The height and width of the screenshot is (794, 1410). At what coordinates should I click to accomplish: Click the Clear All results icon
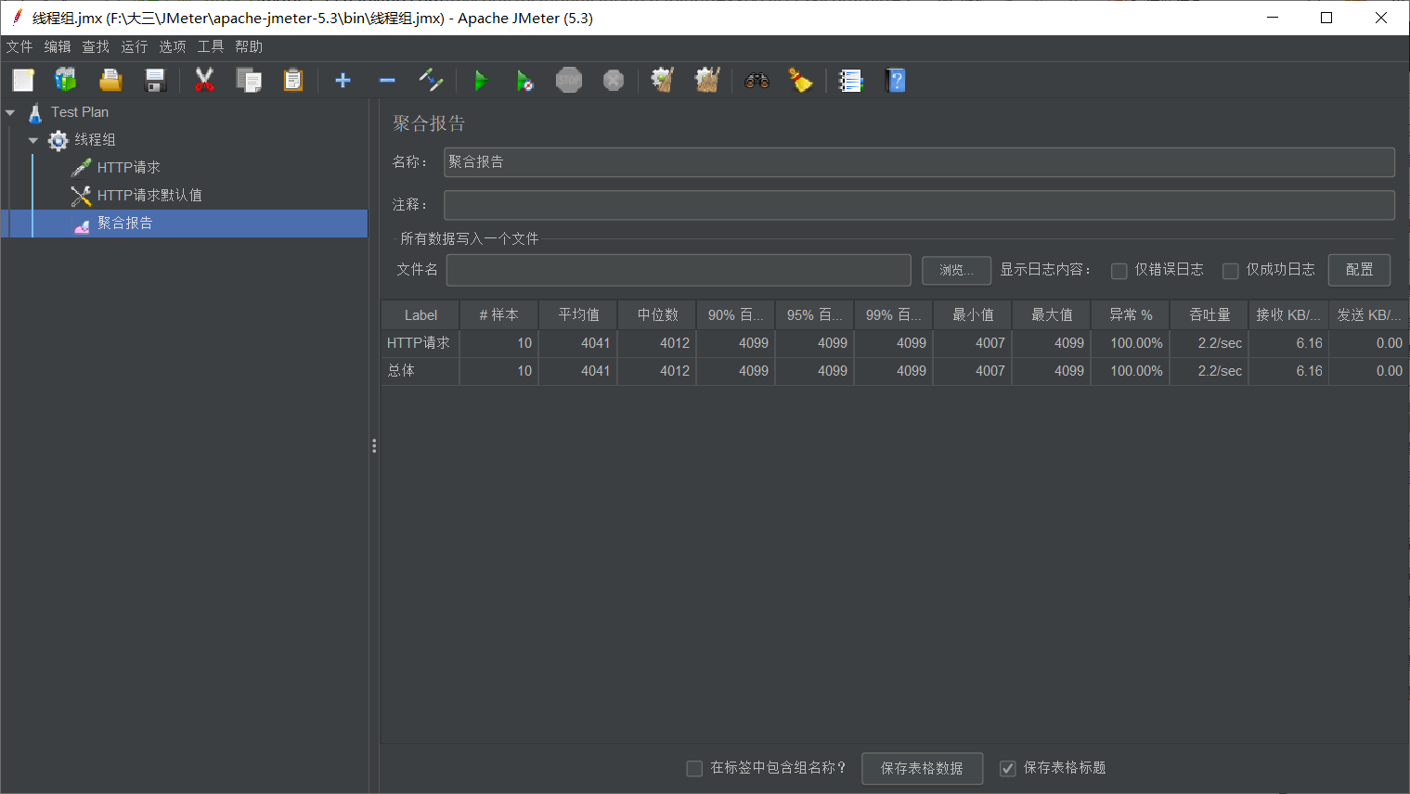pyautogui.click(x=707, y=81)
